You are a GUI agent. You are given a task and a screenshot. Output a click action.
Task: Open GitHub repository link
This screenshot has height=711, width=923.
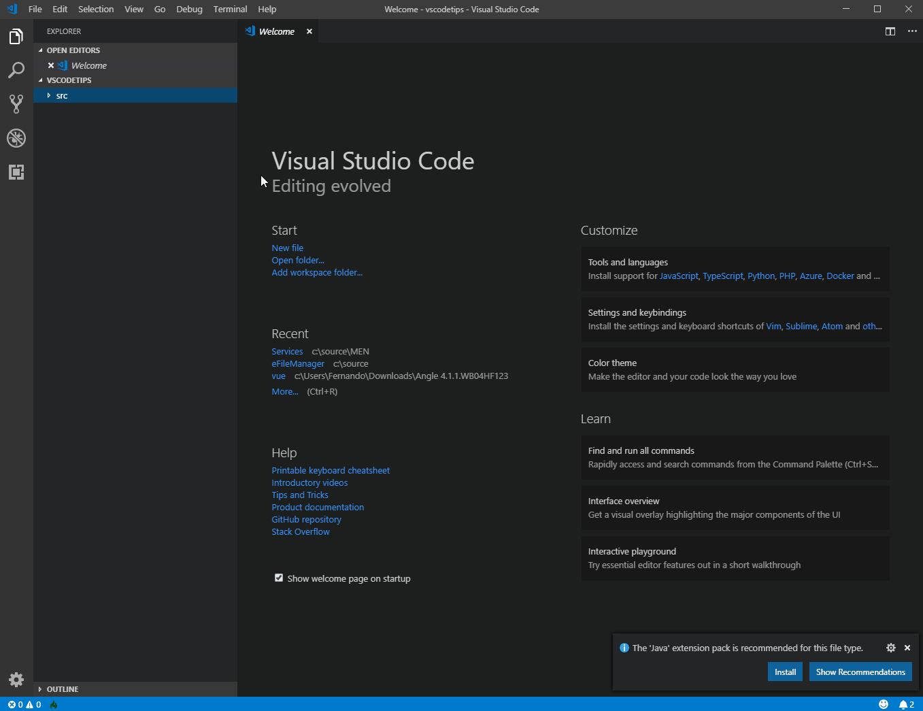tap(307, 520)
